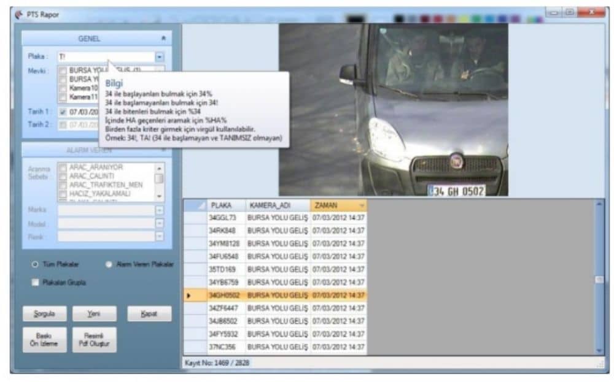
Task: Click the vehicle camera snapshot image
Action: (x=393, y=110)
